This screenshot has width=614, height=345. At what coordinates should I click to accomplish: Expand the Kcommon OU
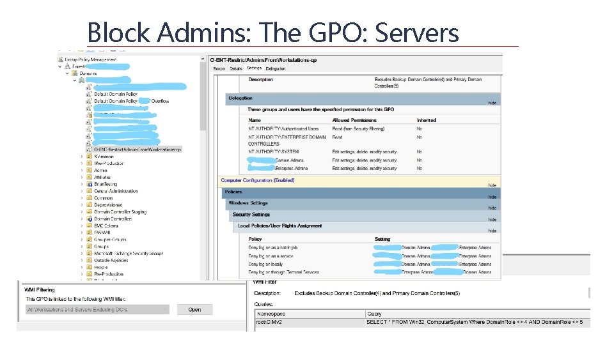(82, 157)
